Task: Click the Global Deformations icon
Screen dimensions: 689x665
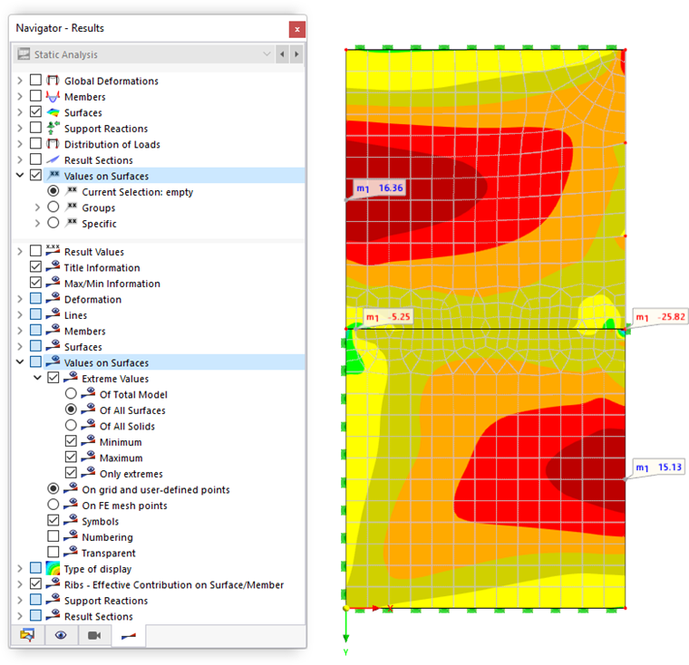Action: 53,81
